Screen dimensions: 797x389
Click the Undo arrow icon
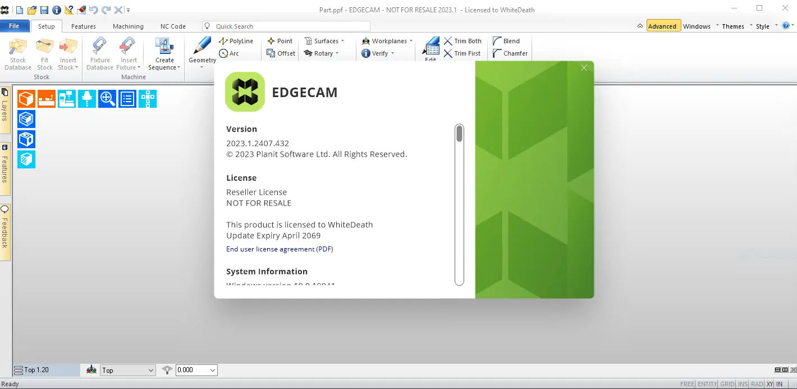point(94,10)
